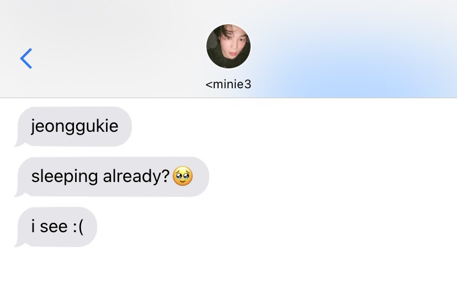Click the 'i see' words in last message
Image resolution: width=457 pixels, height=289 pixels.
pos(50,226)
